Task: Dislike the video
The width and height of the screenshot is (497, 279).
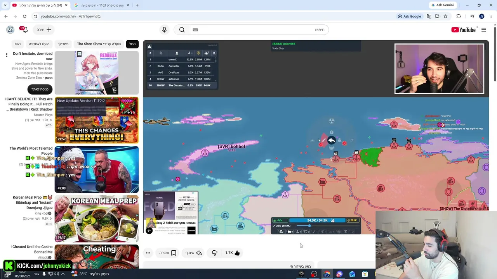Action: coord(214,253)
